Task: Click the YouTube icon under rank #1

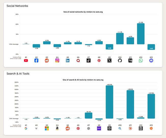Action: click(x=26, y=61)
